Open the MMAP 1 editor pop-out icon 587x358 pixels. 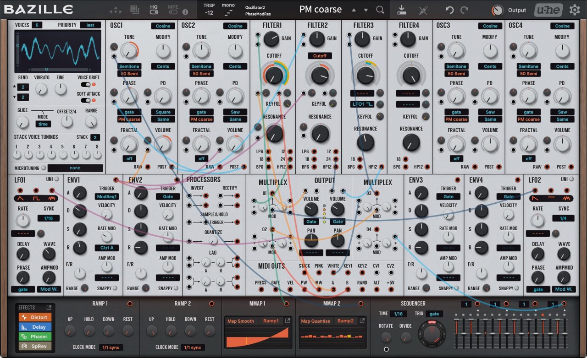288,321
